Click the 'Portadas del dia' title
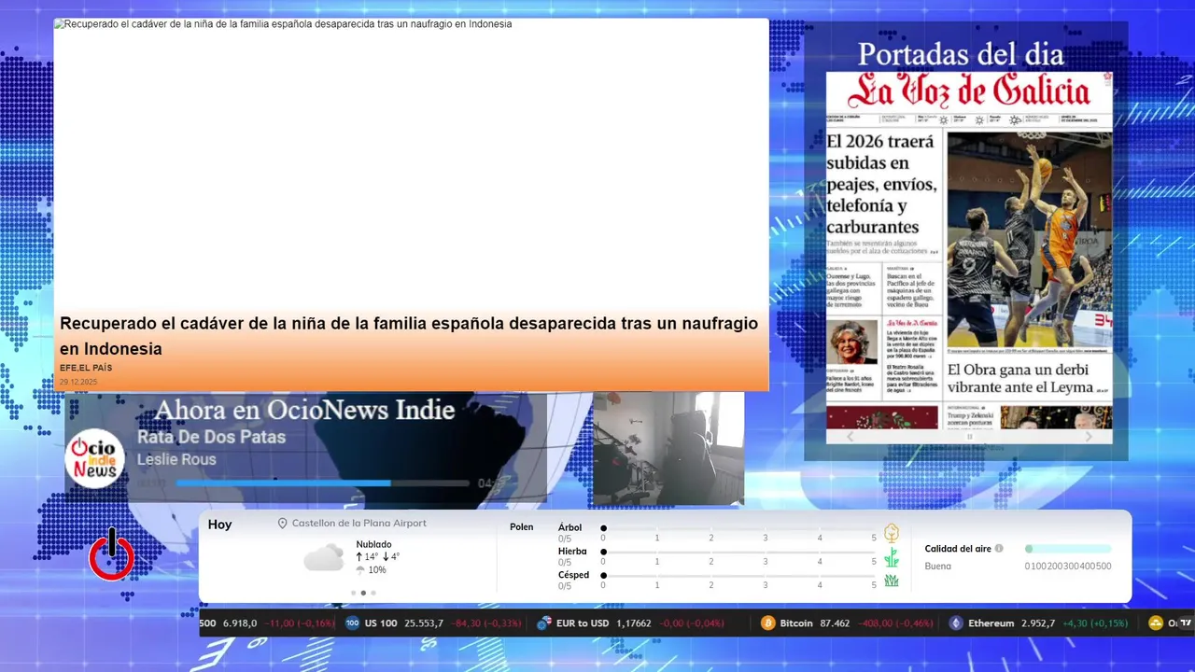Screen dimensions: 1195x672 point(961,54)
